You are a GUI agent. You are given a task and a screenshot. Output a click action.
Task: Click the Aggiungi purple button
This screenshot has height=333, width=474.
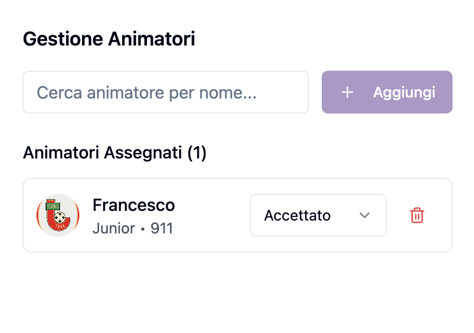(x=387, y=92)
